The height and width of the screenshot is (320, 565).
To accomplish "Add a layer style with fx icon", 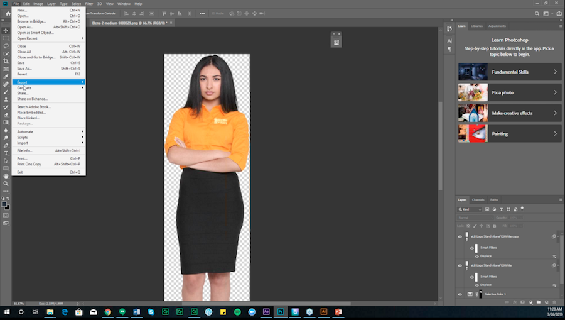I will click(514, 302).
